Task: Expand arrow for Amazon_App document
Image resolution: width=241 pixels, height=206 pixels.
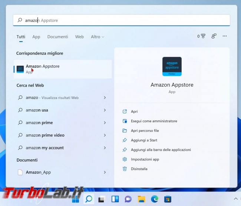Action: pyautogui.click(x=105, y=172)
